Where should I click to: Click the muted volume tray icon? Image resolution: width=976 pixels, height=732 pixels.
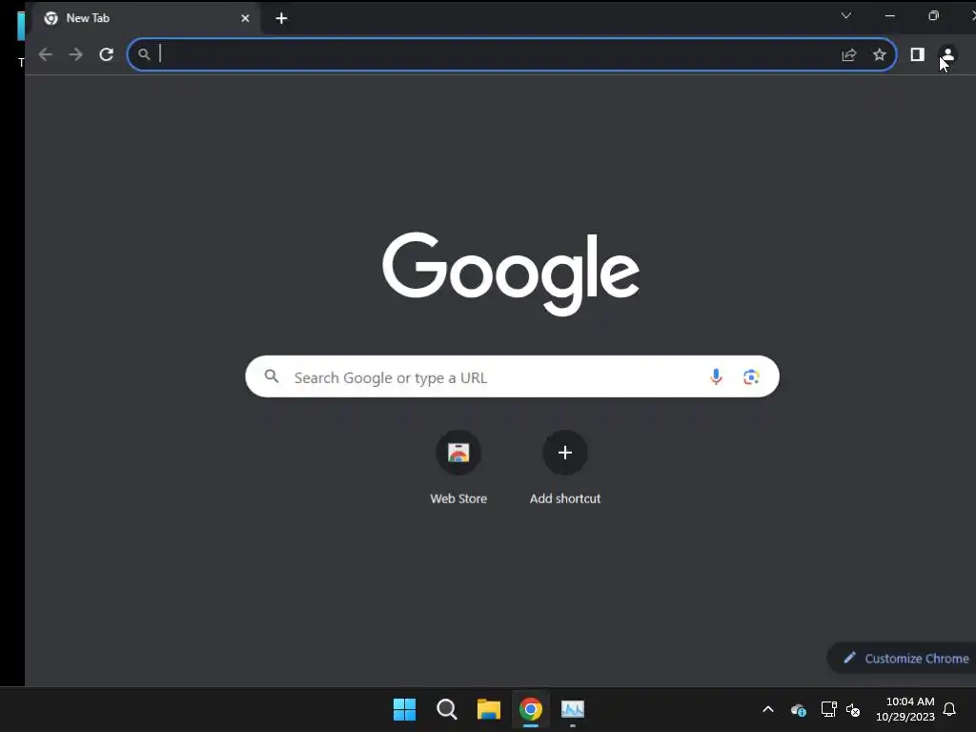point(853,709)
